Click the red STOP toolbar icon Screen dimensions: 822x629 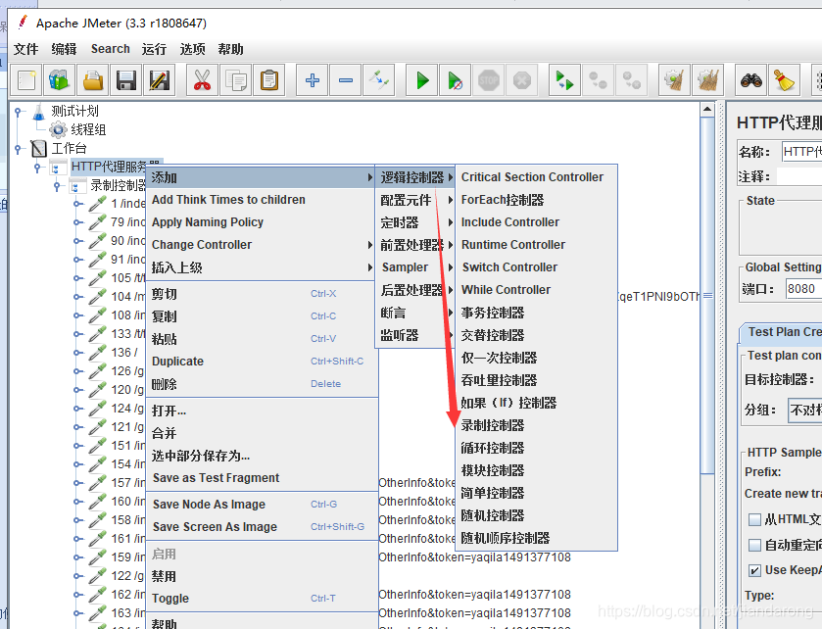tap(489, 80)
